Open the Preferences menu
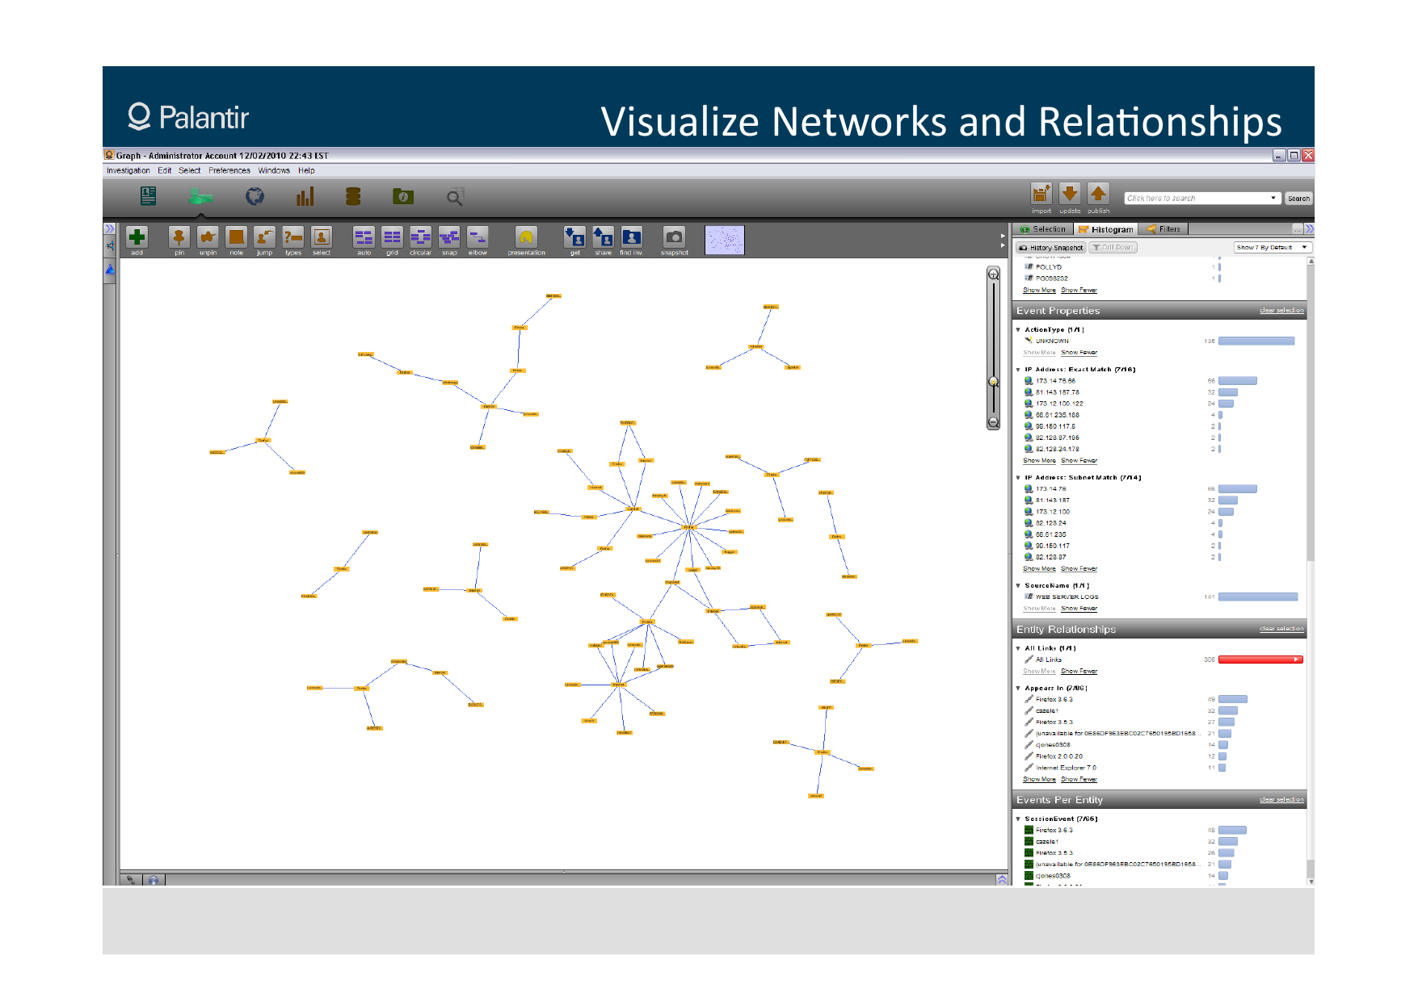Screen dimensions: 1418x1001 (x=229, y=170)
